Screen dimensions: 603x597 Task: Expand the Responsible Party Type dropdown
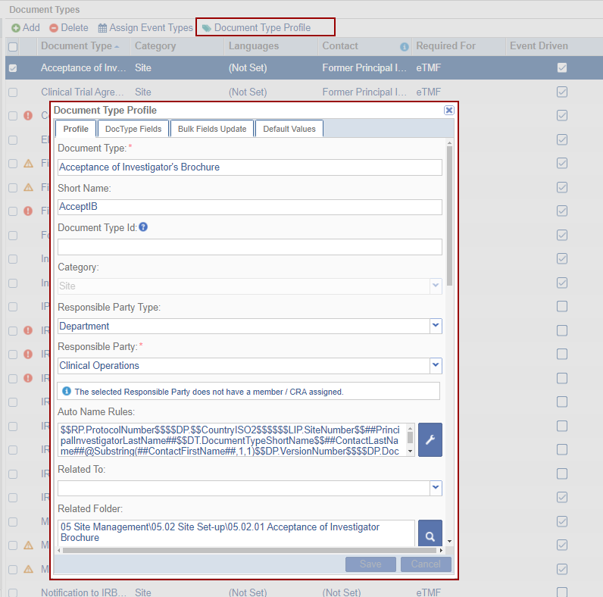coord(436,326)
